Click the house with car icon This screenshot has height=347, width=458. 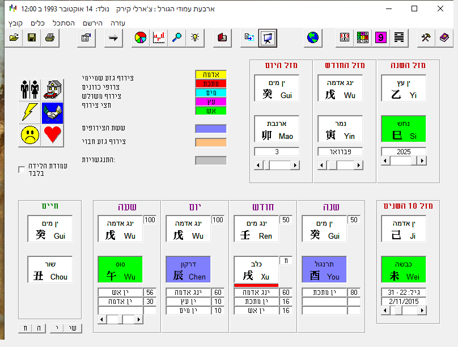[52, 89]
